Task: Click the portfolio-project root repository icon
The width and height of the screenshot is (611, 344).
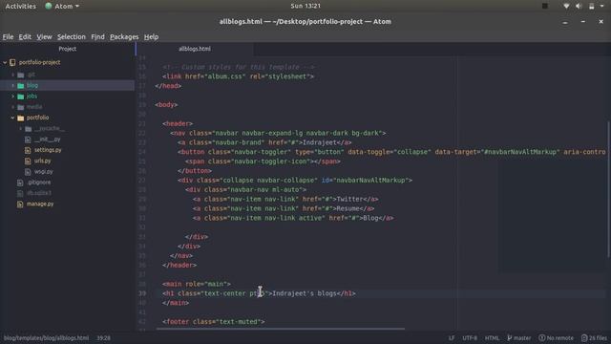Action: click(12, 62)
